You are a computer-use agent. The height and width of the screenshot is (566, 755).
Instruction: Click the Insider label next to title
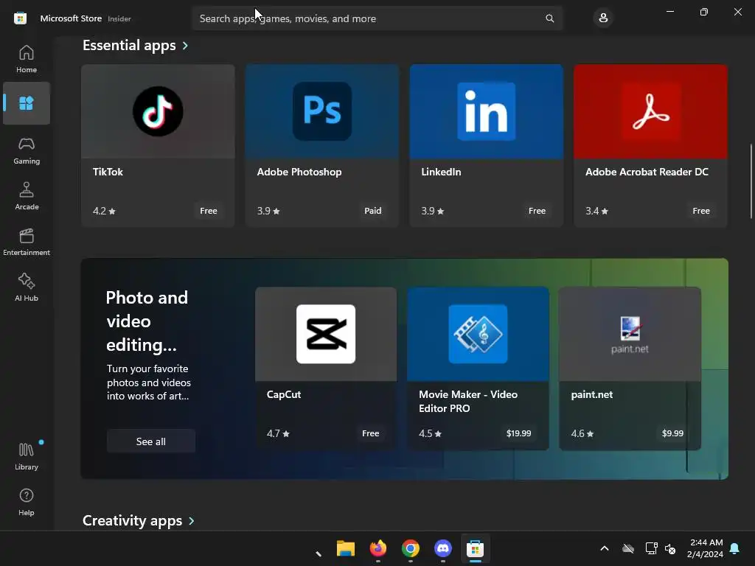(119, 18)
